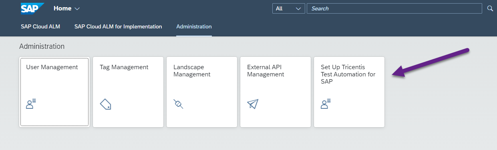Open Set Up Tricentis Test Automation tile

pos(349,92)
